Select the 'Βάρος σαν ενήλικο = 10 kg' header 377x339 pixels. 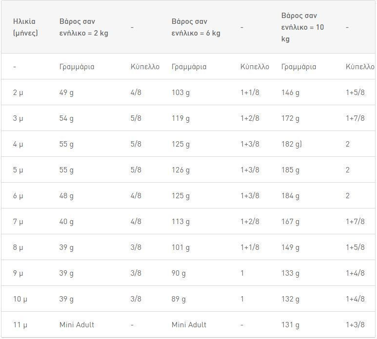302,27
